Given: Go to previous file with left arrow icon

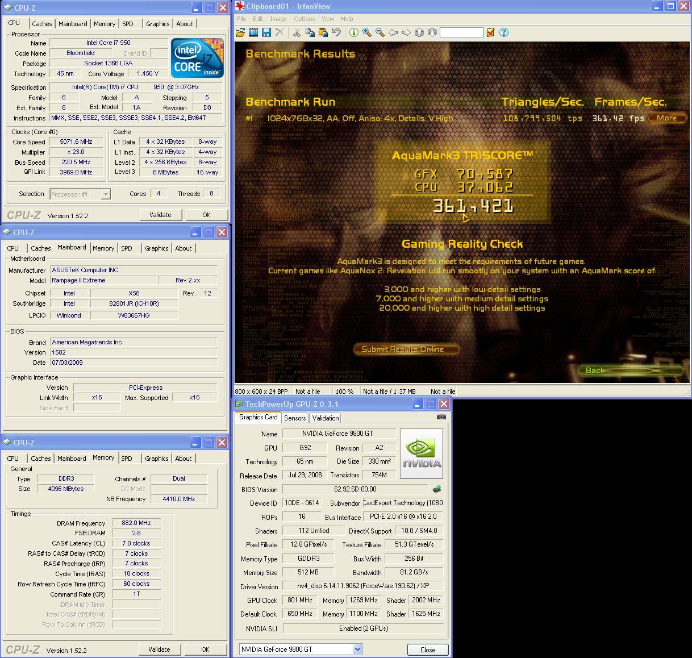Looking at the screenshot, I should pyautogui.click(x=393, y=32).
